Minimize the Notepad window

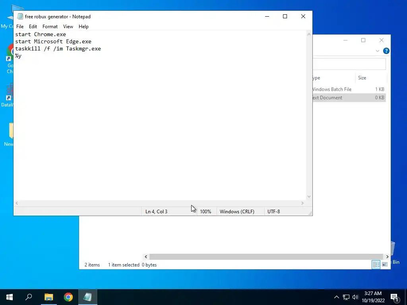[x=267, y=16]
